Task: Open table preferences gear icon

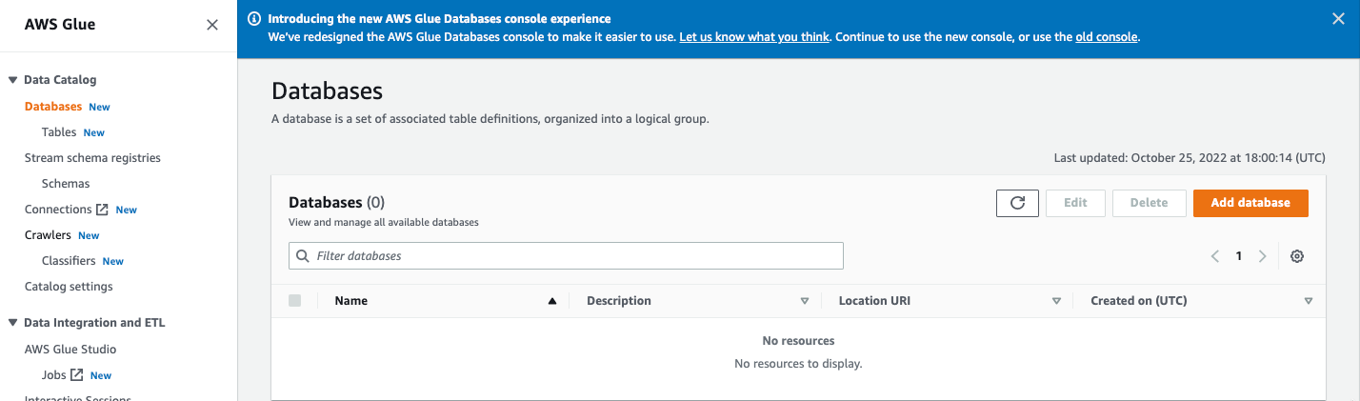Action: click(1296, 256)
